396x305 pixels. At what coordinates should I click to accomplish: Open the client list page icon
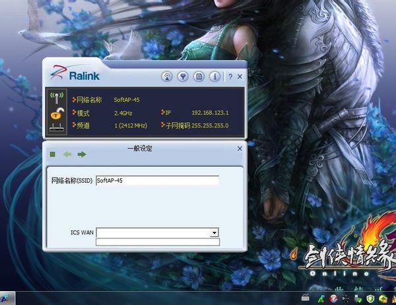[x=199, y=77]
